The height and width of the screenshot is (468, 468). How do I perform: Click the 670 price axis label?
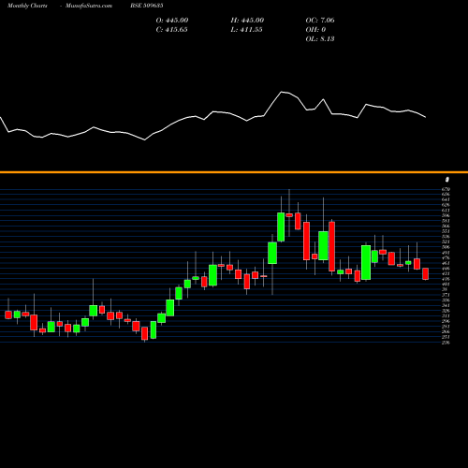pos(446,189)
